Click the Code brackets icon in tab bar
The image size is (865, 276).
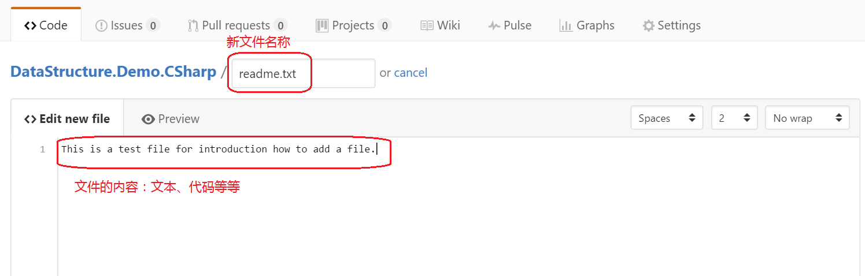pyautogui.click(x=30, y=25)
